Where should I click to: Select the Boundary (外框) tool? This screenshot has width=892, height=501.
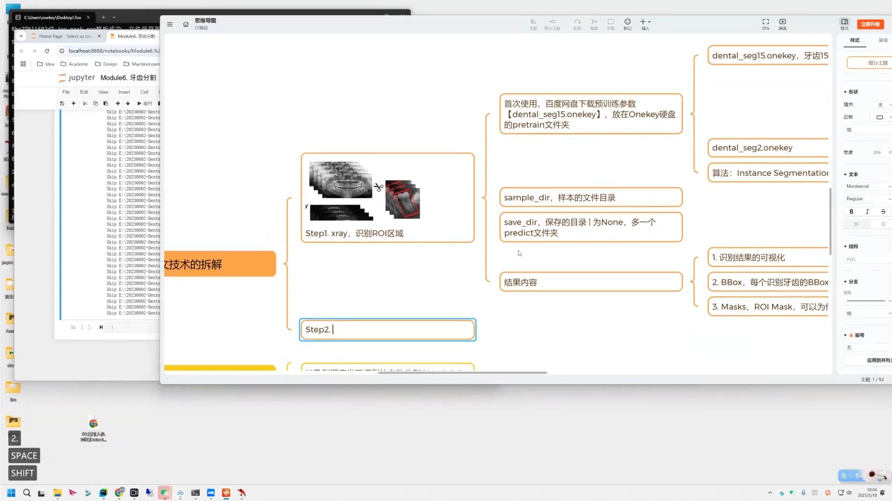tap(610, 24)
